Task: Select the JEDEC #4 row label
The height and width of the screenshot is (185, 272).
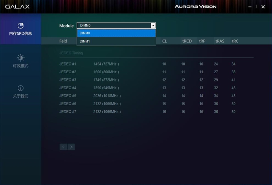Action: pos(68,88)
